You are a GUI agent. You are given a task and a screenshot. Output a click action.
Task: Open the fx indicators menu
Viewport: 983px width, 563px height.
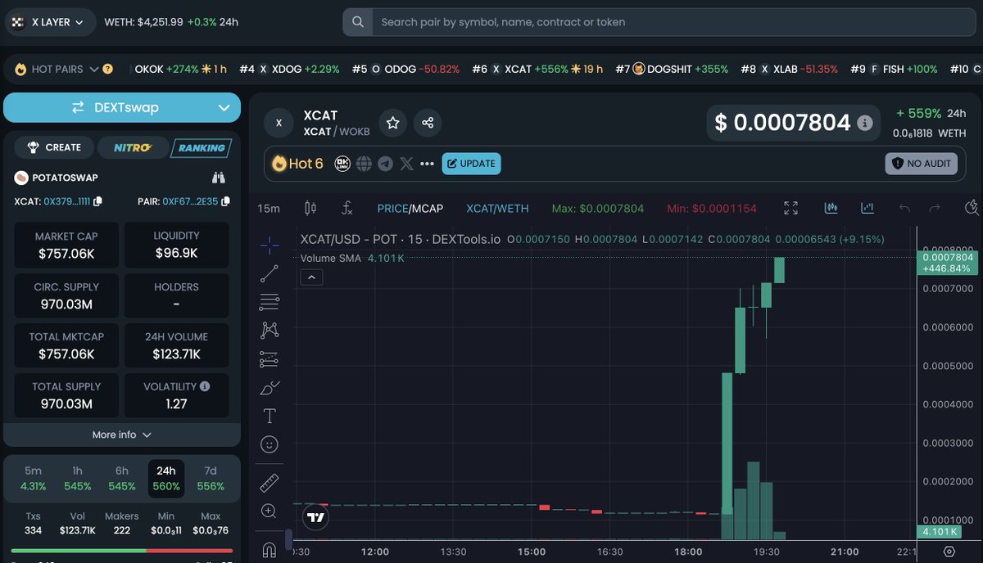coord(347,209)
